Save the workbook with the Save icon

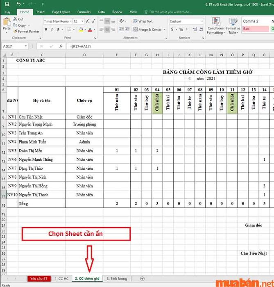coord(7,4)
